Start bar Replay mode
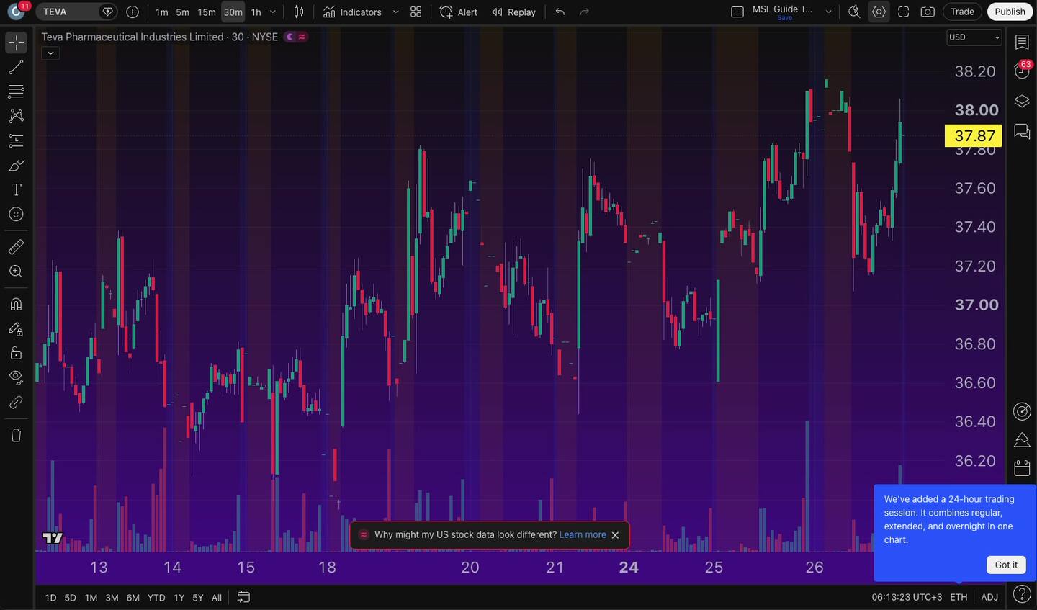The image size is (1037, 610). click(513, 12)
